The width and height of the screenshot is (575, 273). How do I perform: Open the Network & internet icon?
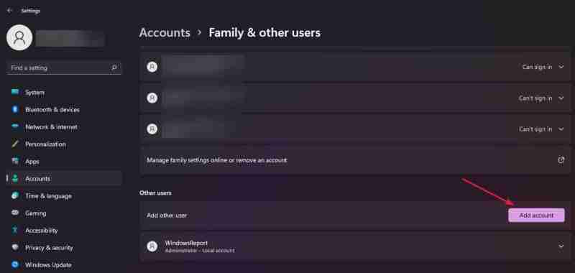[x=15, y=126]
